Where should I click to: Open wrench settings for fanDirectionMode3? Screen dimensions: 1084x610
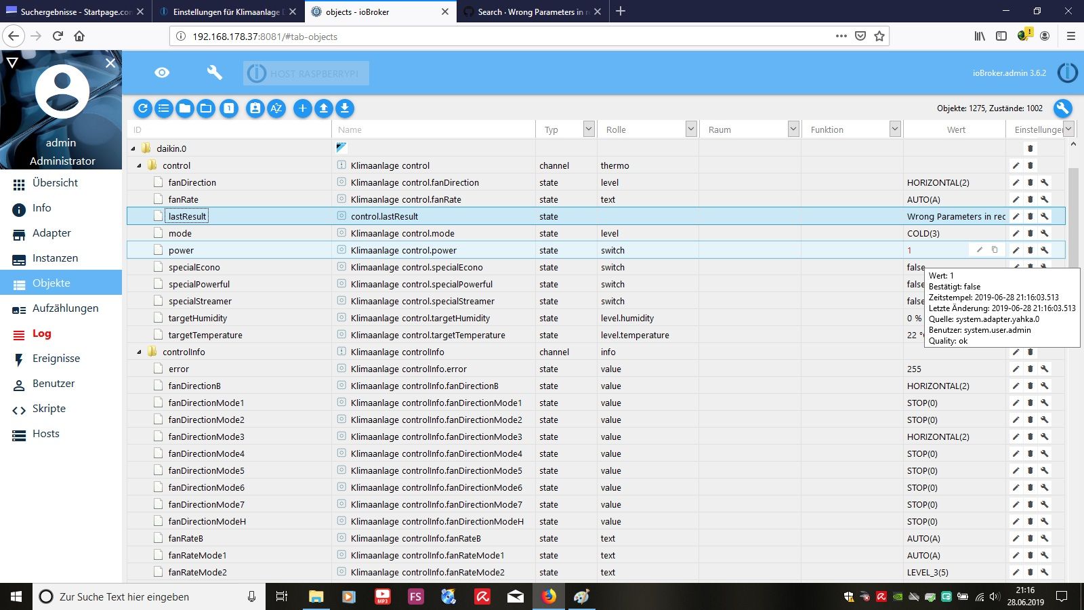point(1045,436)
